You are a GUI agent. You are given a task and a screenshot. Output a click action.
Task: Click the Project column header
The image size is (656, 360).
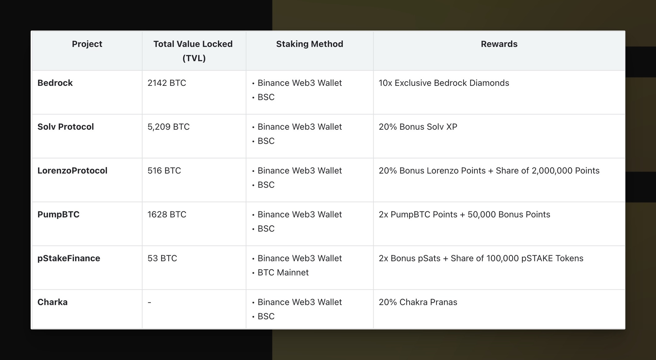coord(87,44)
